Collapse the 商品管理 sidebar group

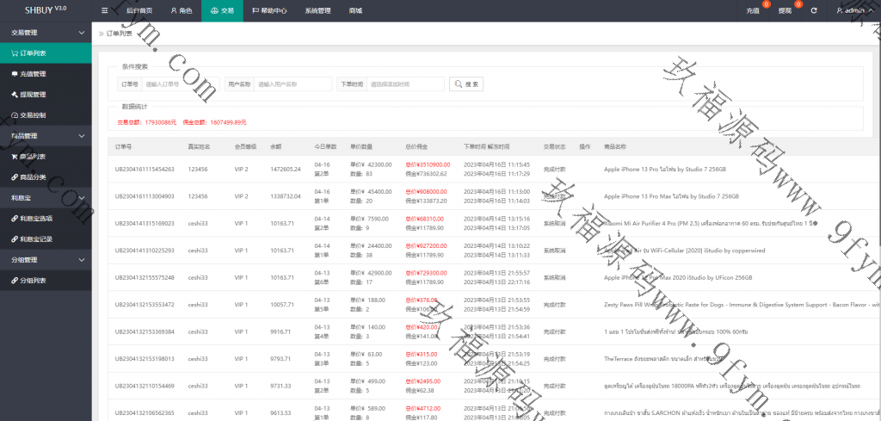82,136
